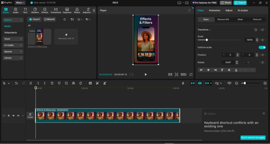Open the Stickers panel
This screenshot has height=144, width=270.
point(35,11)
